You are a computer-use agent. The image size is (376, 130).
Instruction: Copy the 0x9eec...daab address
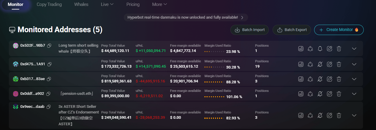pyautogui.click(x=49, y=107)
